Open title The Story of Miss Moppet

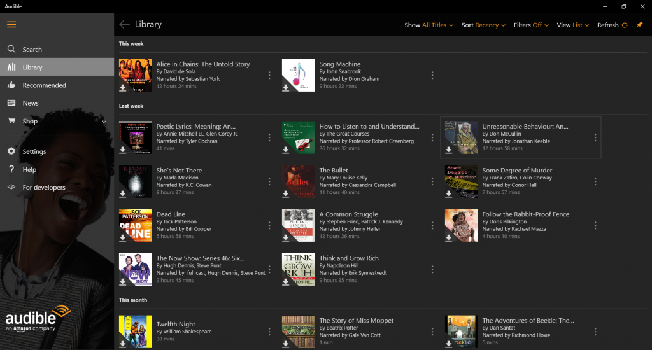tap(357, 321)
